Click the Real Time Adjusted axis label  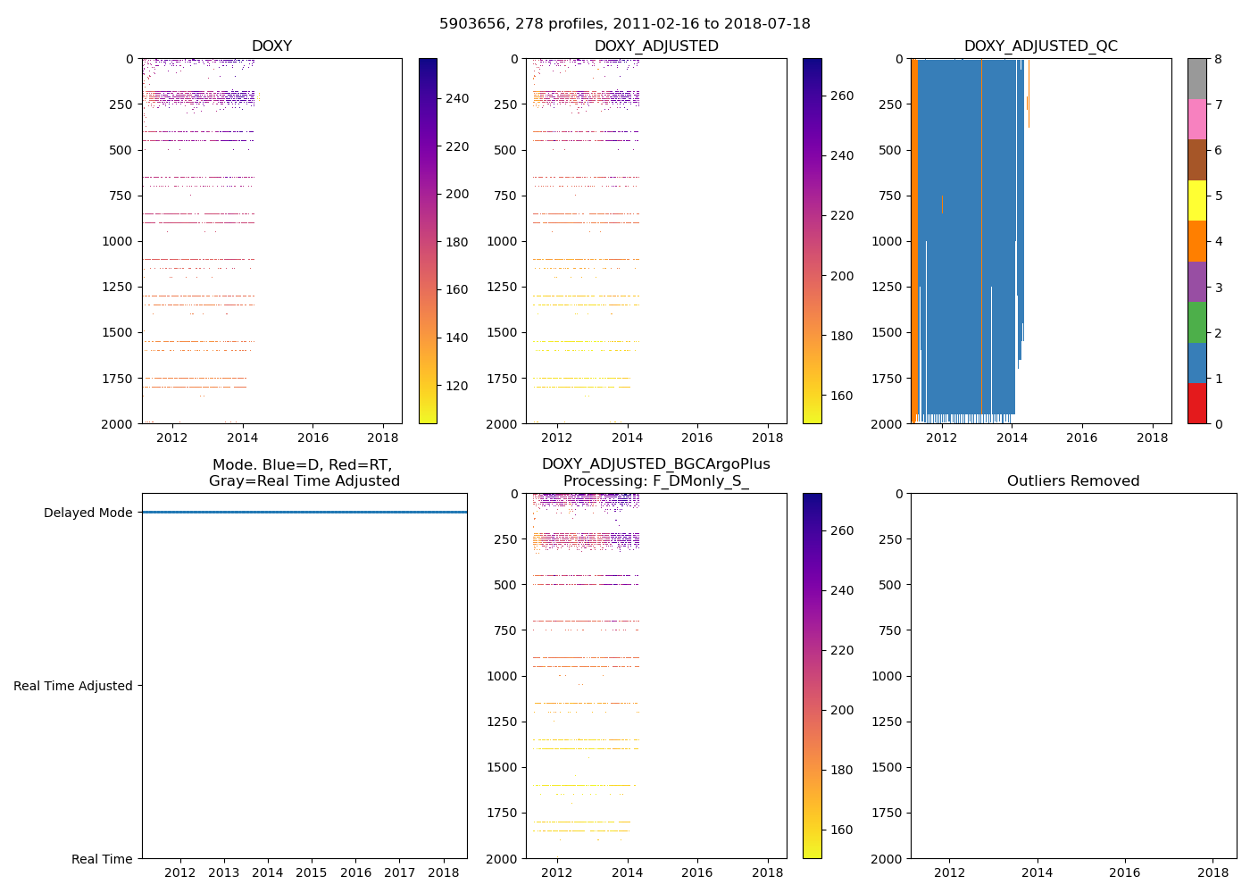(x=72, y=686)
